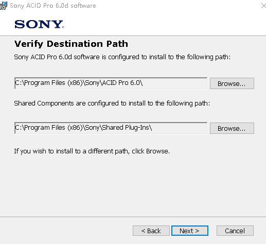Click the 'If you wish to install' hint text
This screenshot has width=266, height=244.
[x=92, y=151]
